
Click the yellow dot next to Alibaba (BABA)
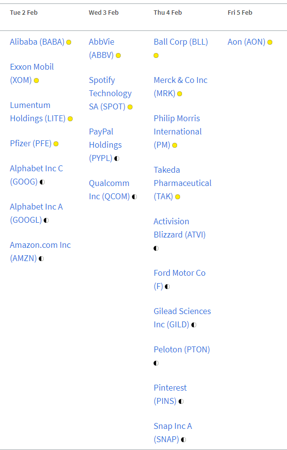[x=69, y=42]
